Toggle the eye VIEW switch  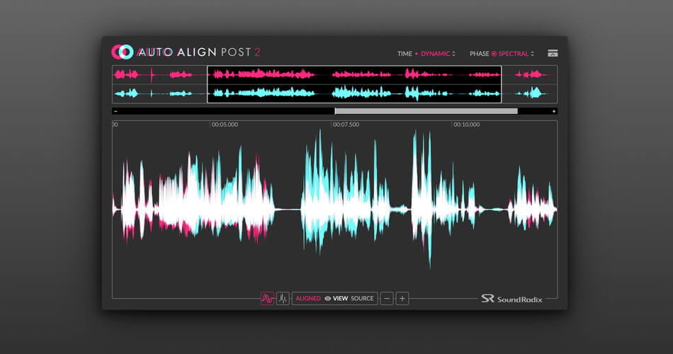(x=336, y=298)
